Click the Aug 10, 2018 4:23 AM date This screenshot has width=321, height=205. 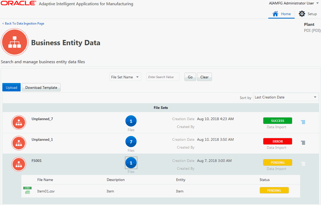click(x=215, y=119)
